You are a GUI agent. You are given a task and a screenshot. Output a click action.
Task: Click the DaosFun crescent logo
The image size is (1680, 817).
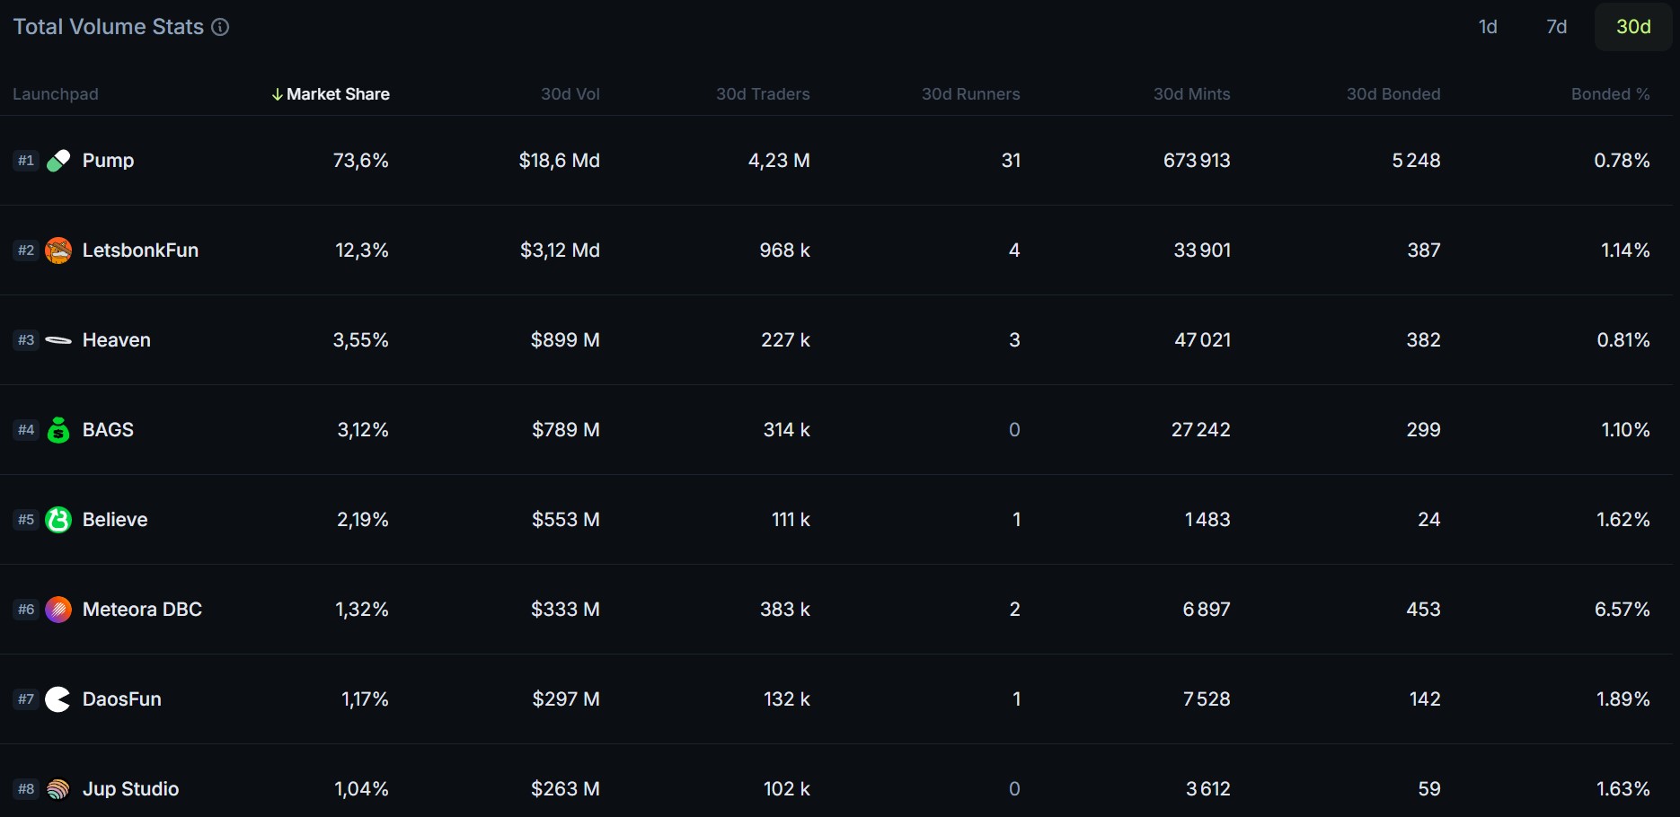pyautogui.click(x=57, y=698)
